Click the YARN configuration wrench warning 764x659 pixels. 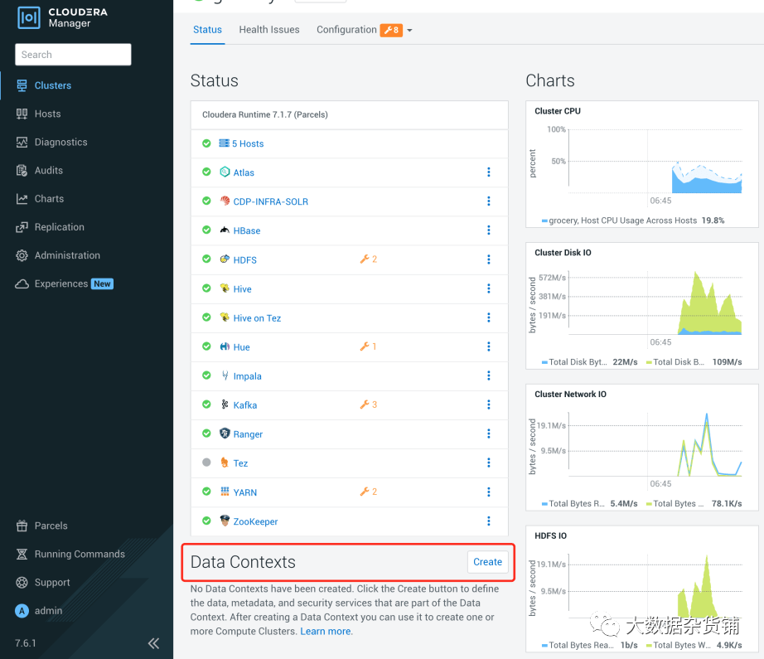click(x=369, y=492)
